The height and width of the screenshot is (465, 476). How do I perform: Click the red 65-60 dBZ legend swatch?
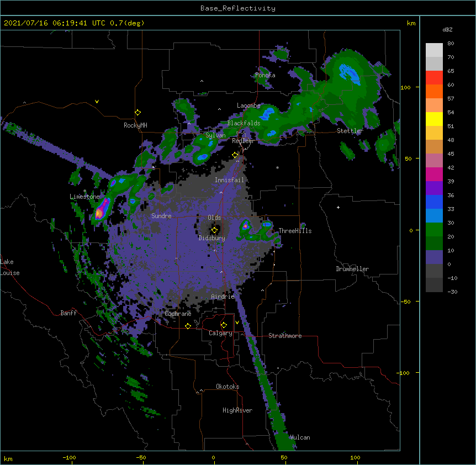click(x=434, y=78)
